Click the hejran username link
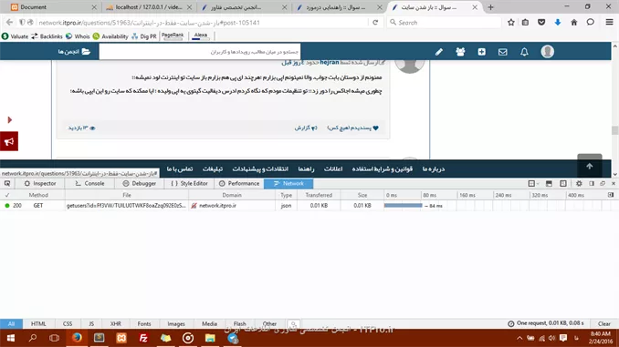 (330, 63)
